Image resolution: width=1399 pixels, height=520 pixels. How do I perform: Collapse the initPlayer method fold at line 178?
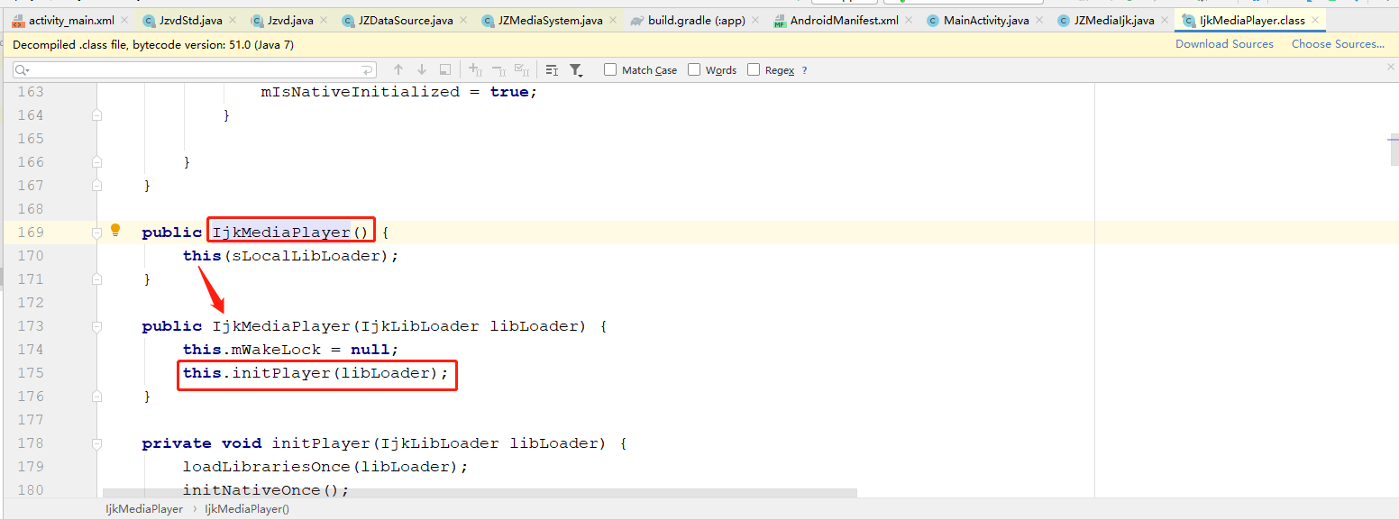pos(96,443)
